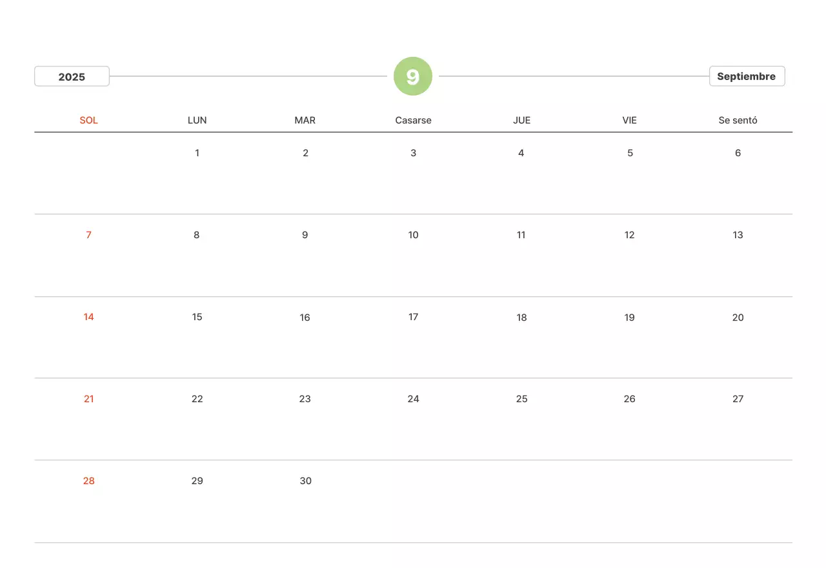Select the Casarse column header
Image resolution: width=826 pixels, height=568 pixels.
[413, 120]
